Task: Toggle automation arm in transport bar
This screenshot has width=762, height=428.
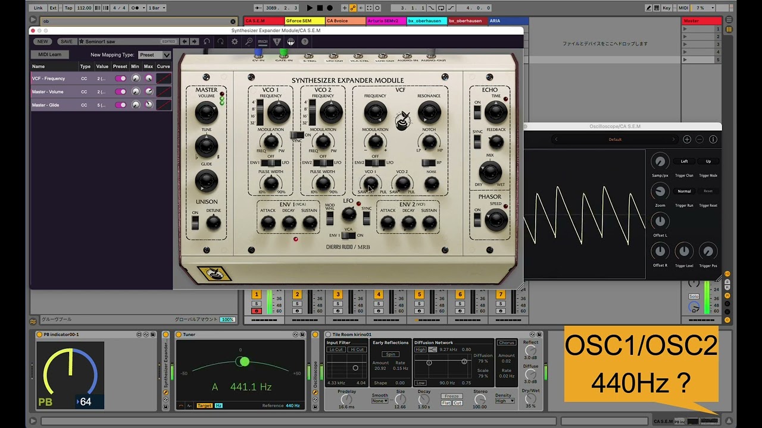Action: tap(353, 8)
